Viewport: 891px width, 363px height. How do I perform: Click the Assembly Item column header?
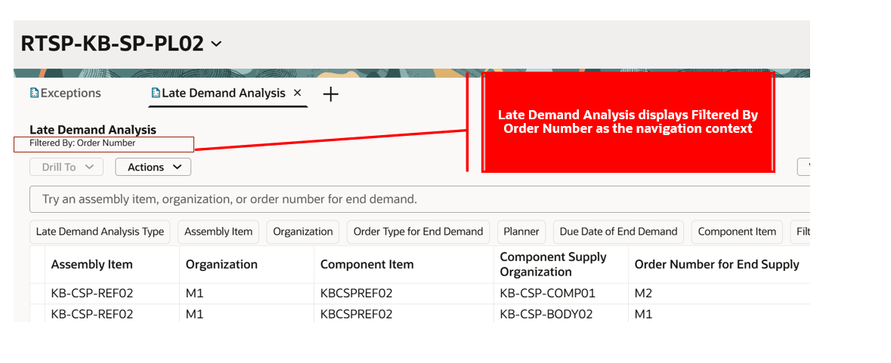[112, 264]
